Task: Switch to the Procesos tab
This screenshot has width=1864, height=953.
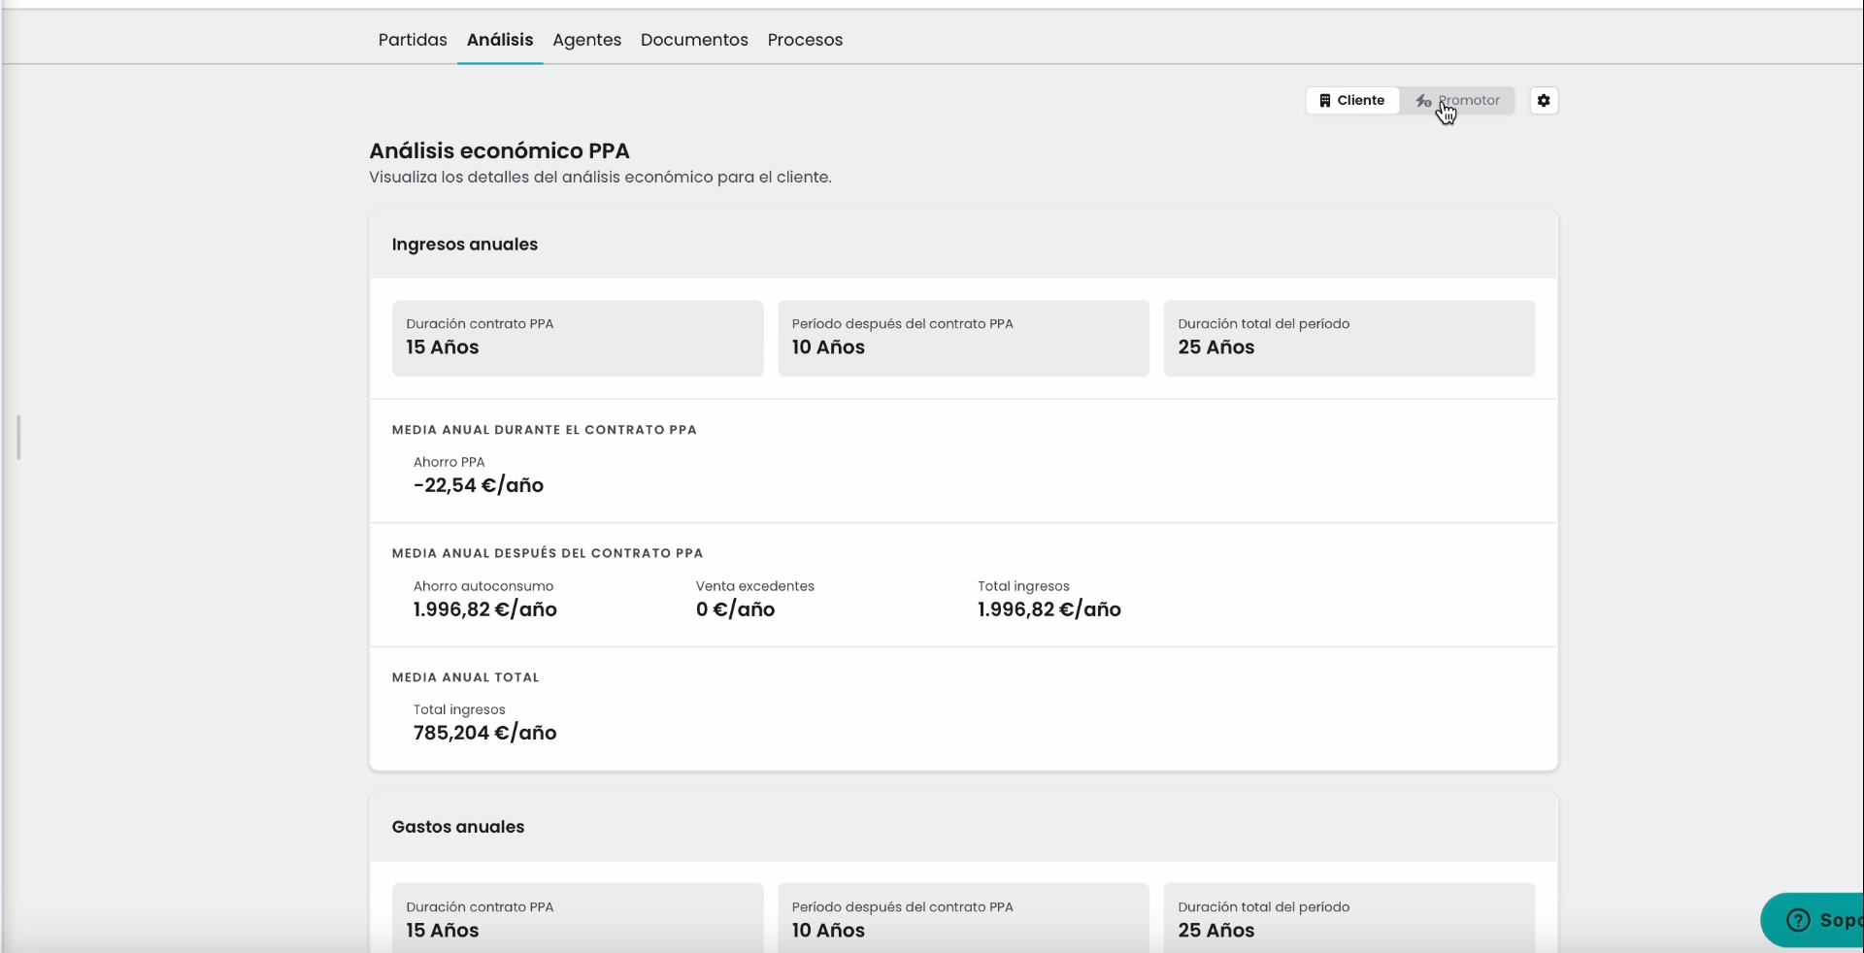Action: (x=805, y=40)
